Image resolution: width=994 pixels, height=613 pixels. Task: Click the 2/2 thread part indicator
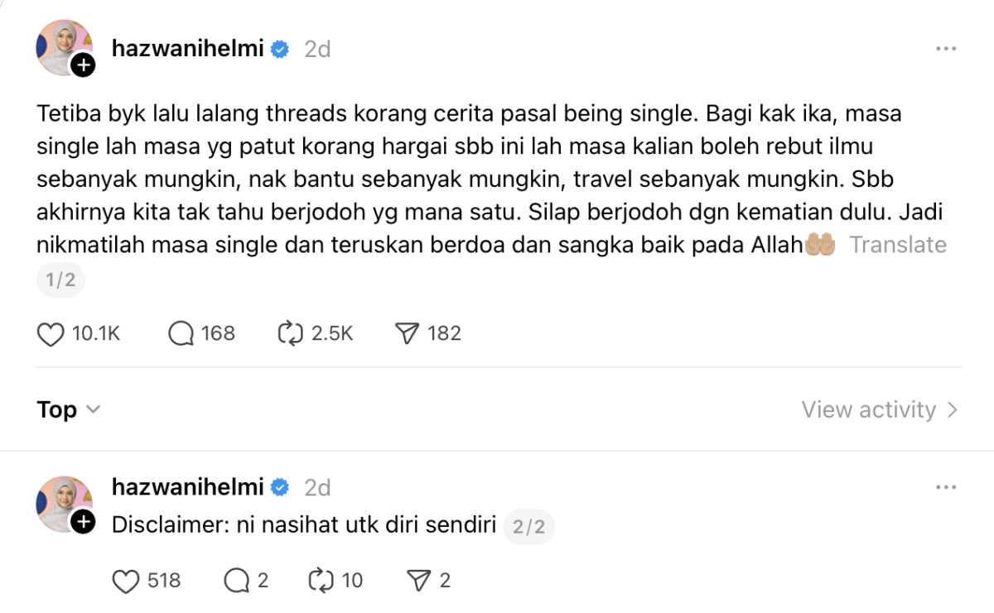point(529,526)
